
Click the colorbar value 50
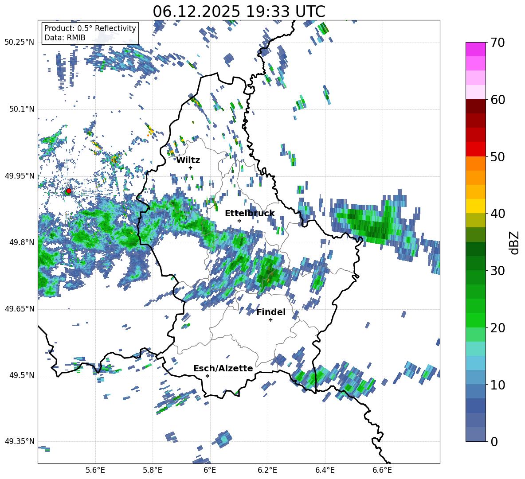click(x=498, y=157)
